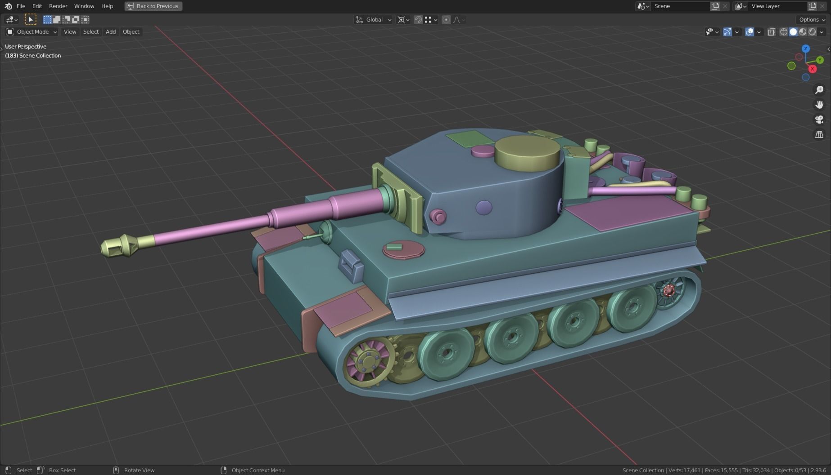Delete the Scene with X icon
The width and height of the screenshot is (831, 475).
tap(725, 6)
